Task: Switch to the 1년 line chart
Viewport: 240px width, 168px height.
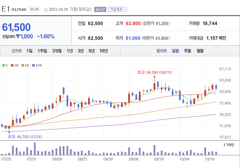Action: coord(70,51)
